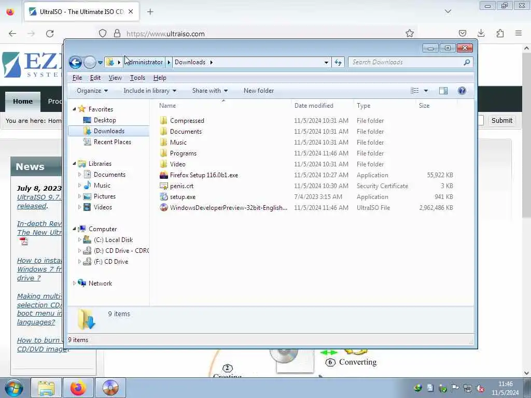531x398 pixels.
Task: Select the Programs folder icon
Action: coord(163,153)
